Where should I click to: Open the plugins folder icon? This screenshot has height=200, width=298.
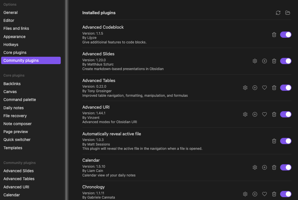(x=287, y=13)
